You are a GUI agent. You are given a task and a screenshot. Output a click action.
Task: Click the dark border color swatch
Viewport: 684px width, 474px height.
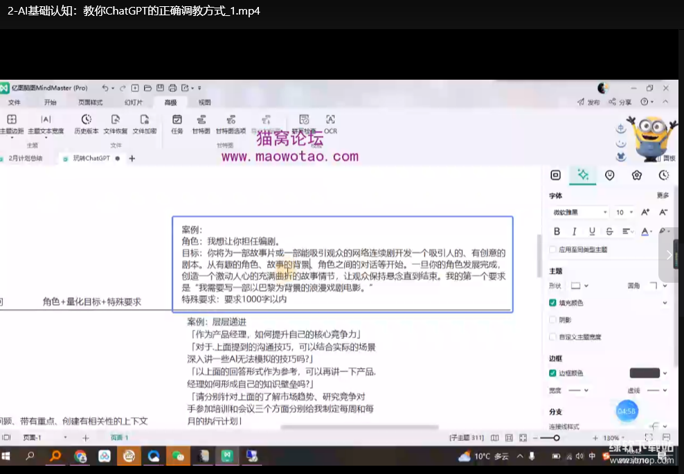point(644,373)
